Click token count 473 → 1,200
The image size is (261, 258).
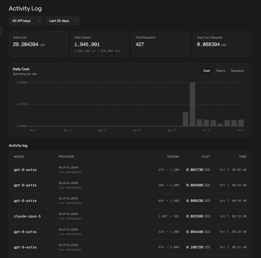(x=169, y=170)
